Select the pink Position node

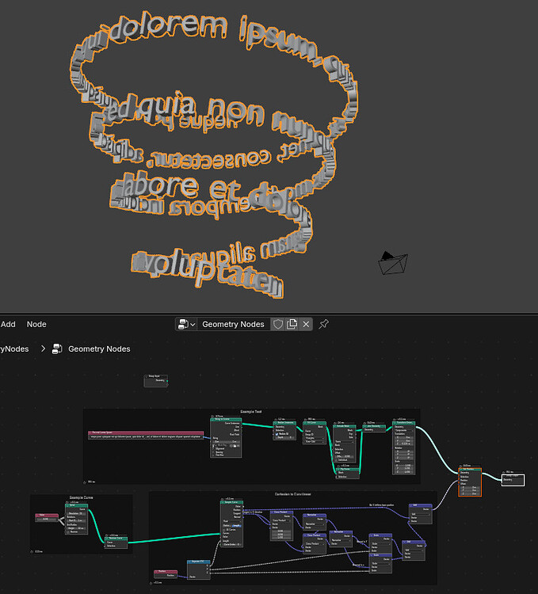(x=166, y=573)
